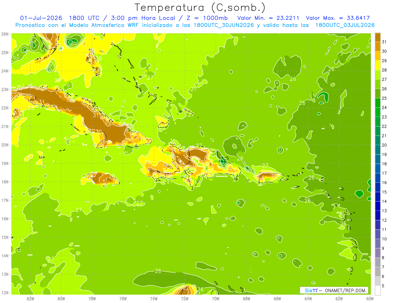Screen dimensions: 393x303
Task: Click colorbar scale label '5'
Action: tap(383, 286)
